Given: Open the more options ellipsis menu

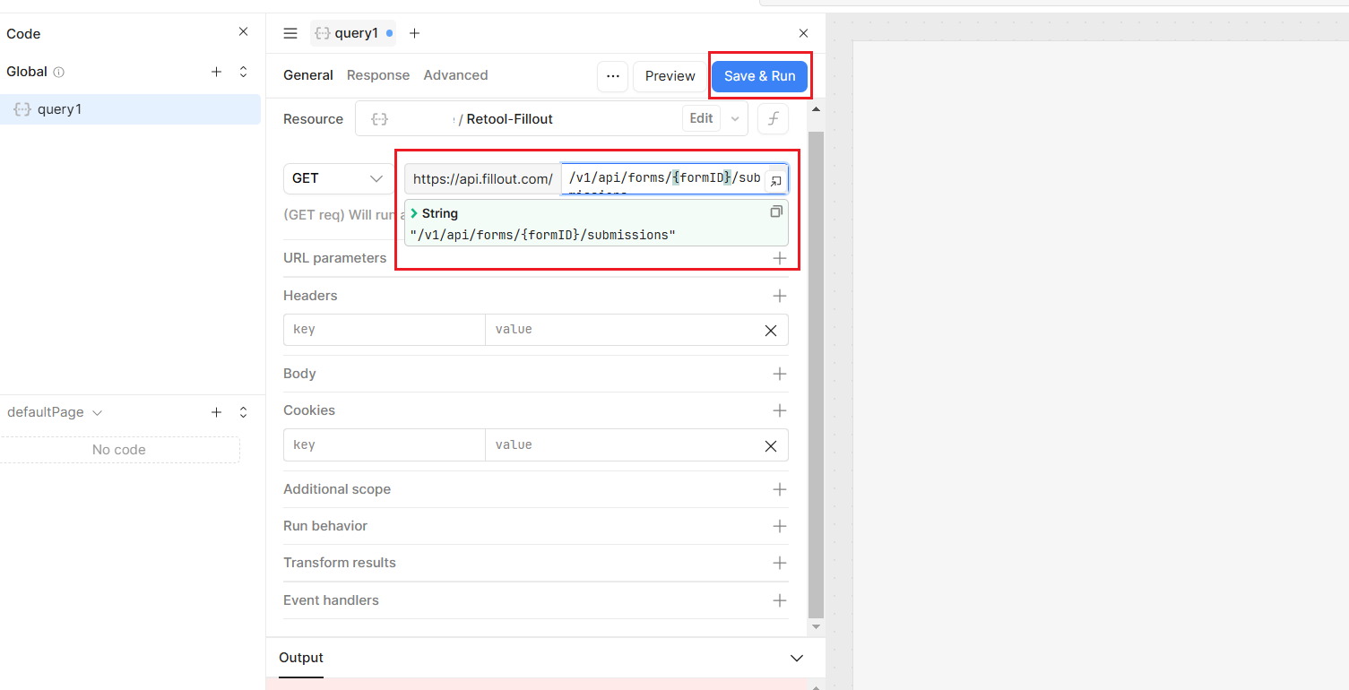Looking at the screenshot, I should 612,76.
